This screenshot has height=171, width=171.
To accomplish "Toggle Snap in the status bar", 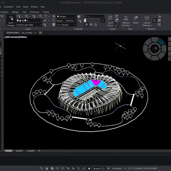I will click(x=47, y=168).
